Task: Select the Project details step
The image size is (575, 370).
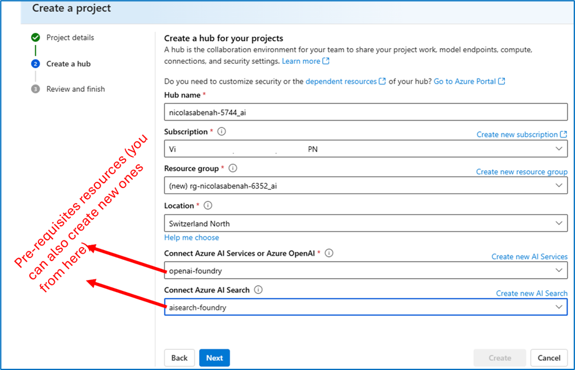Action: 70,37
